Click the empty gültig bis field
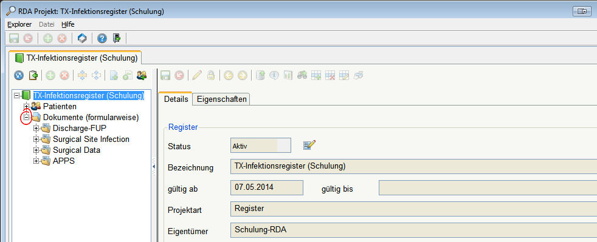The image size is (597, 242). tap(488, 187)
